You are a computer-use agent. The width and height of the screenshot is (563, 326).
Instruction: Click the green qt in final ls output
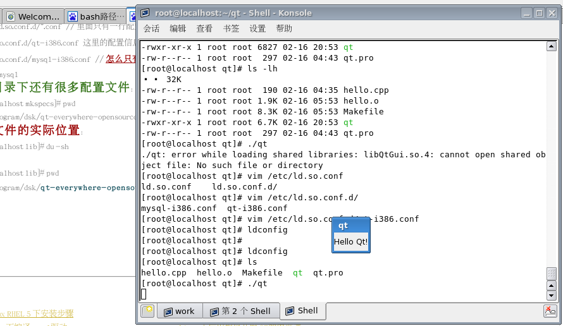pyautogui.click(x=298, y=273)
